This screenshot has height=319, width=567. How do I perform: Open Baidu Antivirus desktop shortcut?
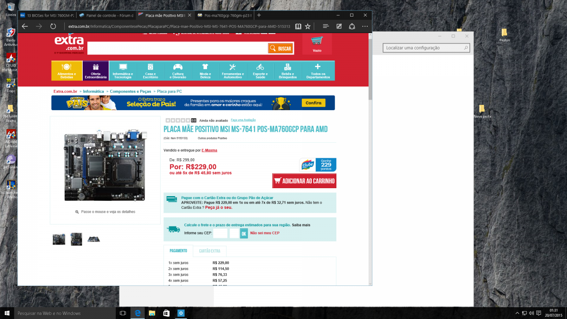click(x=10, y=37)
